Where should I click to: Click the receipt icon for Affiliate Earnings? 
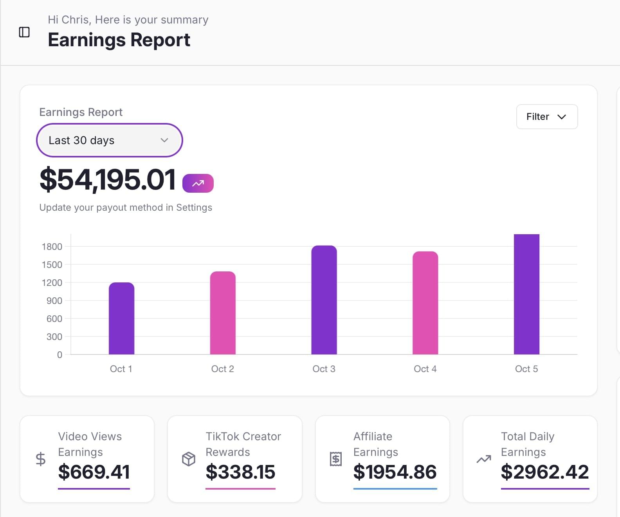(336, 459)
